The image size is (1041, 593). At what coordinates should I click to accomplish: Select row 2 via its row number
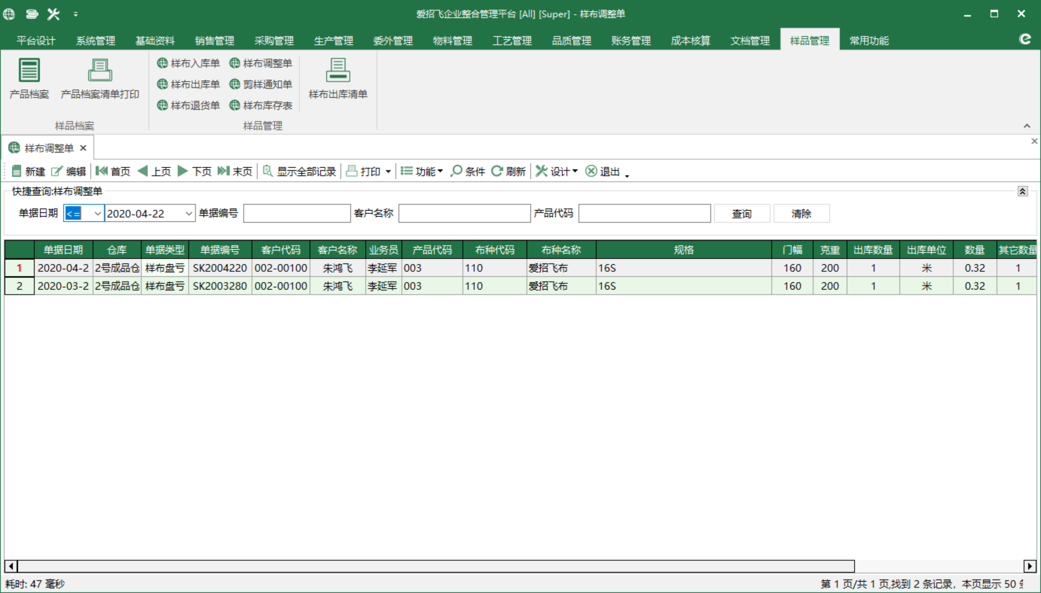coord(19,286)
